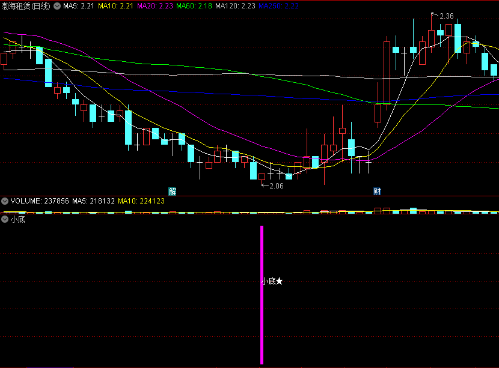
Task: Click the VOLUME: 237856 value
Action: click(40, 201)
